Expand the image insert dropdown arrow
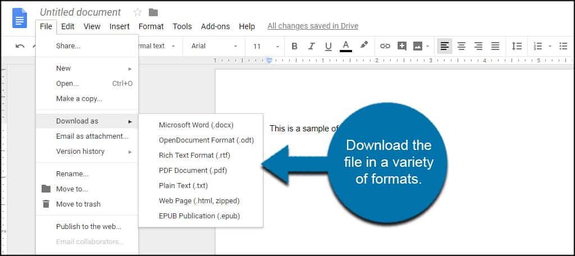Viewport: 575px width, 256px height. (x=427, y=46)
